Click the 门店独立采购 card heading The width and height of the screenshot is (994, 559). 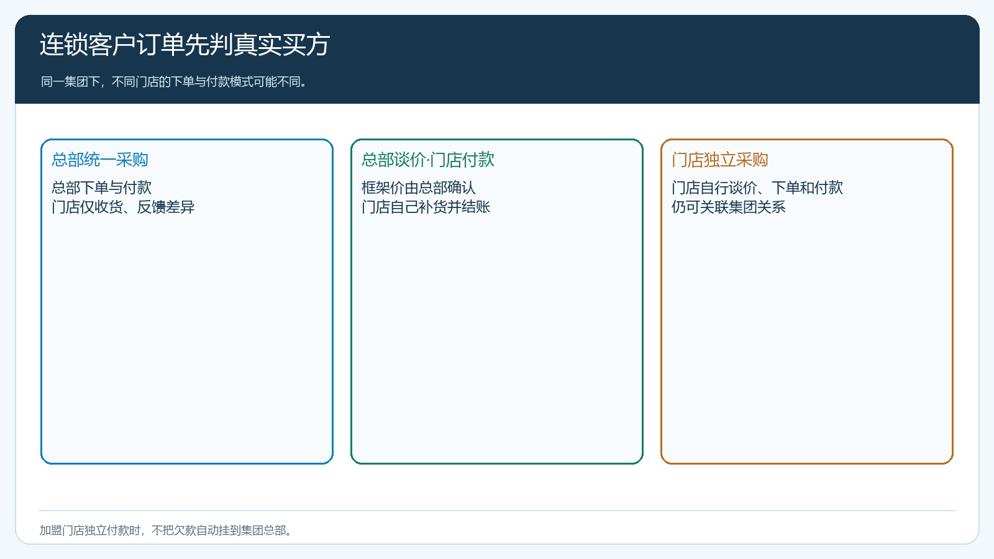click(720, 160)
